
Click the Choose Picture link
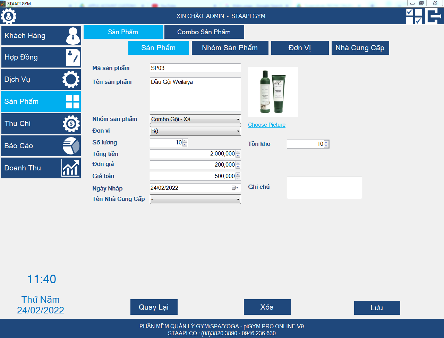click(266, 125)
